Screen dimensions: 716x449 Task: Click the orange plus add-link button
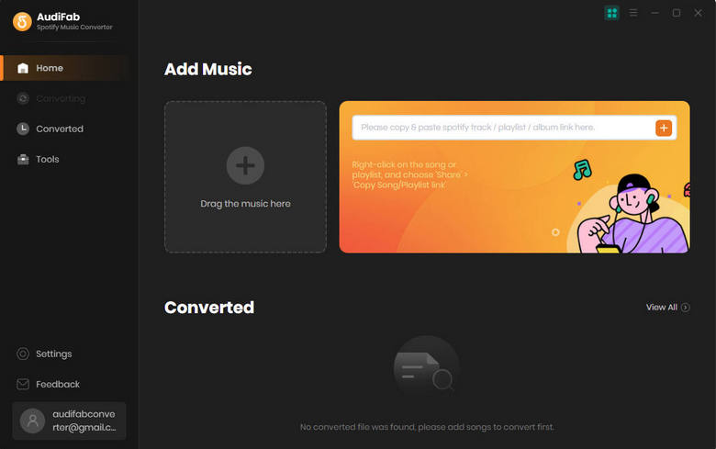(664, 128)
